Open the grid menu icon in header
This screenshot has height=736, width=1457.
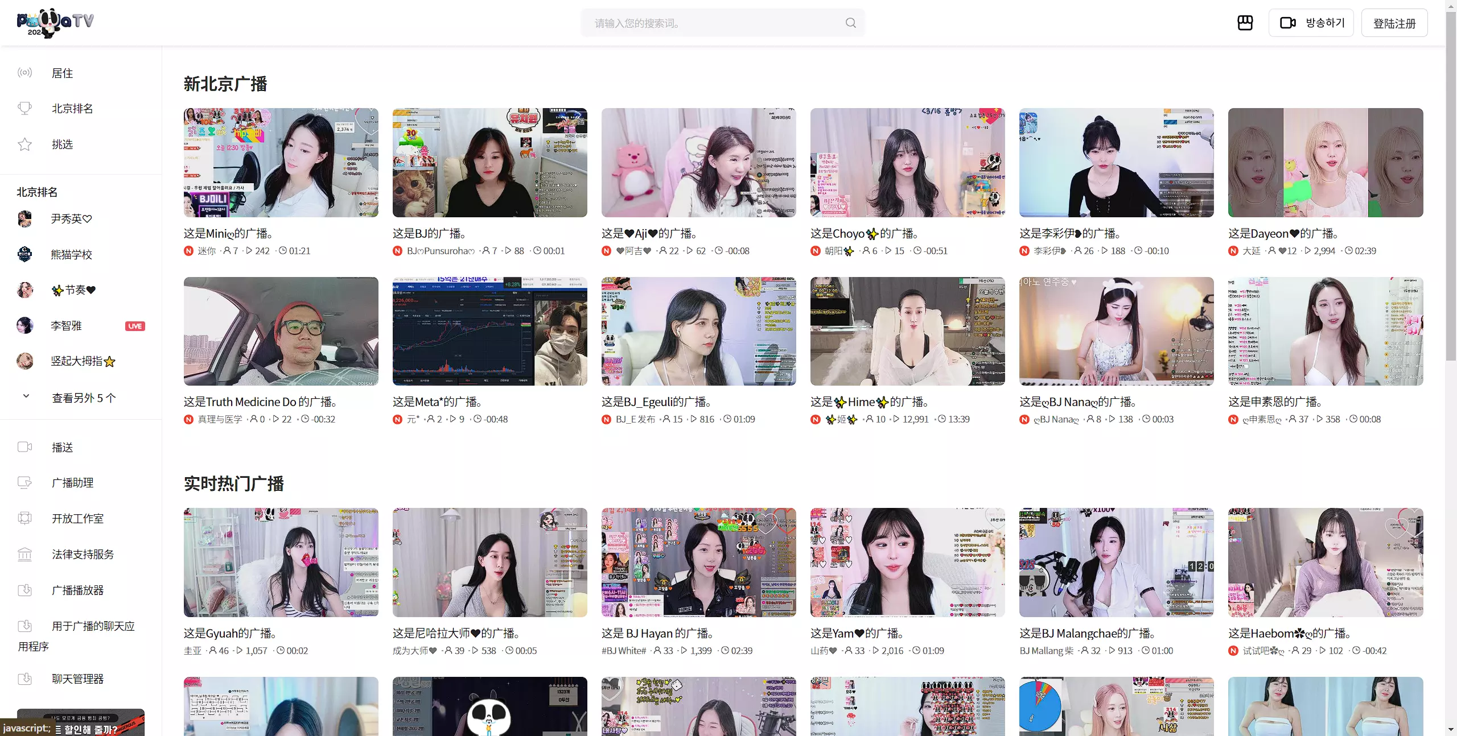click(x=1245, y=23)
